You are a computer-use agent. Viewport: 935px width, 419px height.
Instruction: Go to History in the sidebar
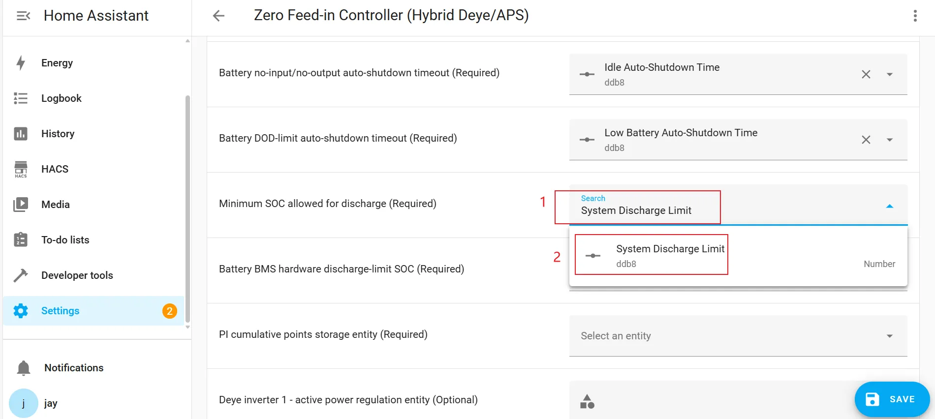pos(58,134)
